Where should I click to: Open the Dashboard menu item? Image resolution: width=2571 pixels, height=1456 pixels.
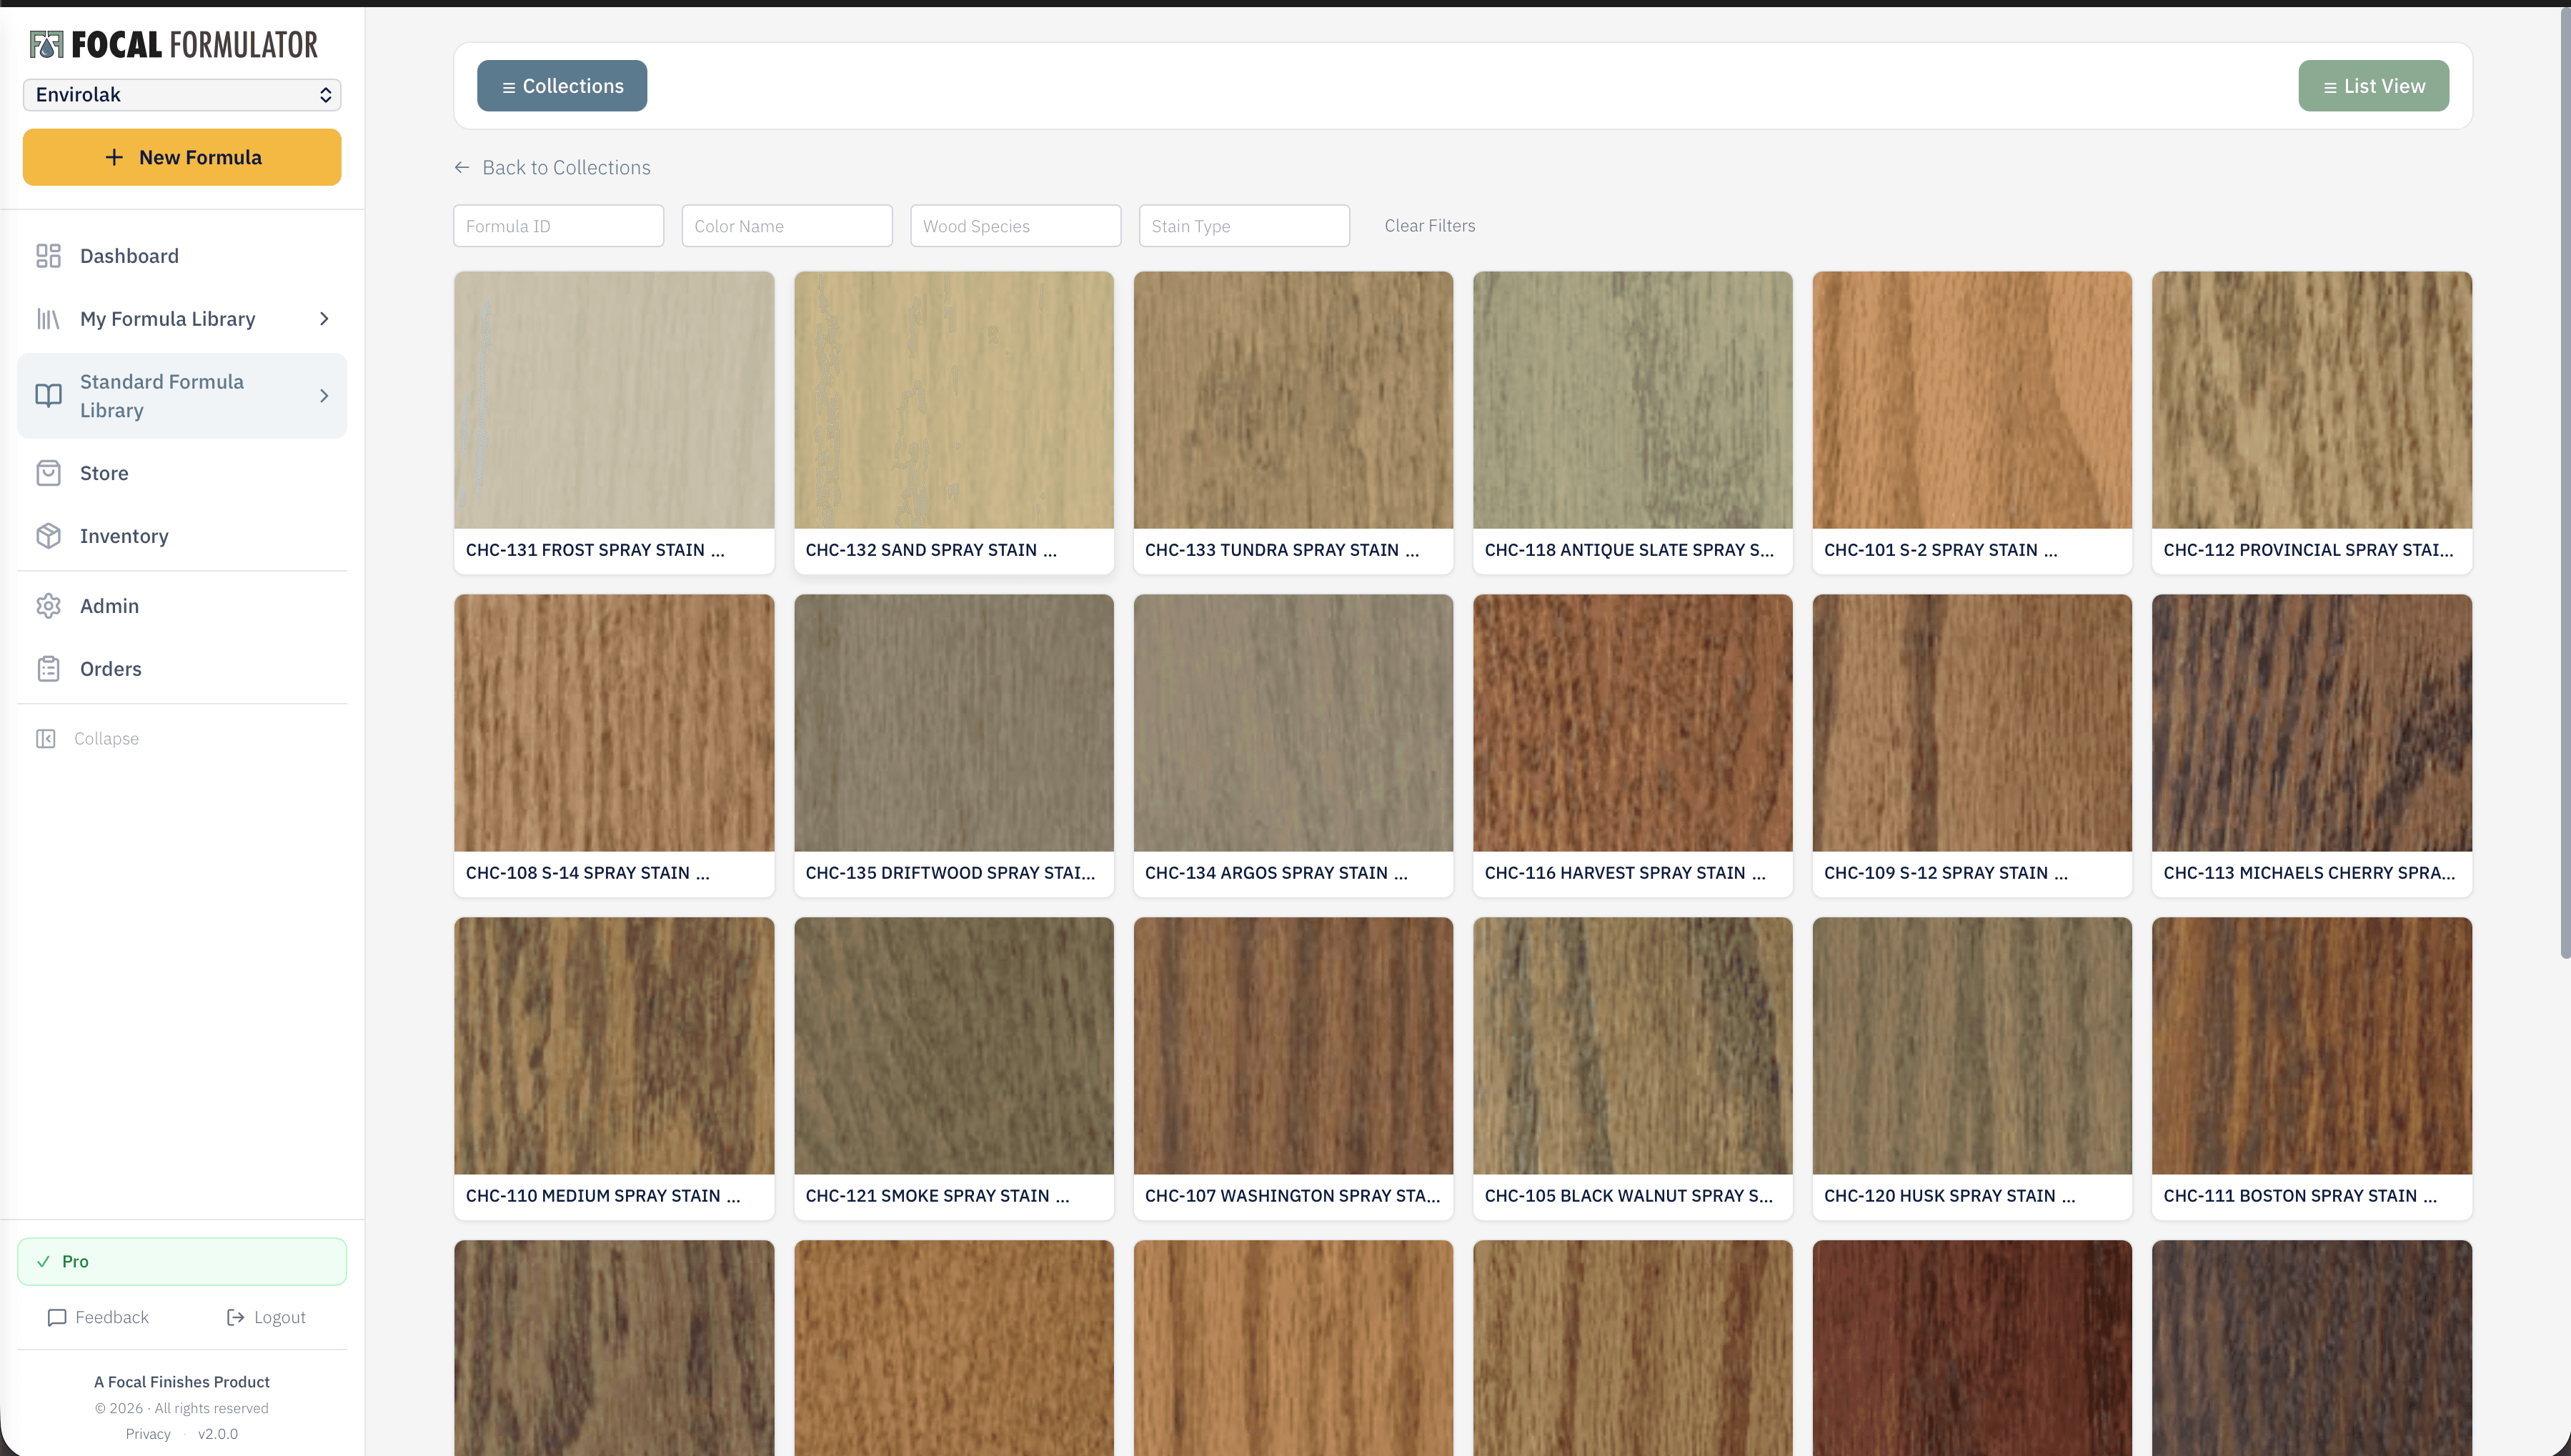coord(182,256)
